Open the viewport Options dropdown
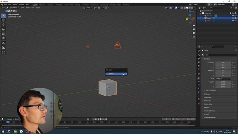The image size is (238, 134). tap(192, 11)
